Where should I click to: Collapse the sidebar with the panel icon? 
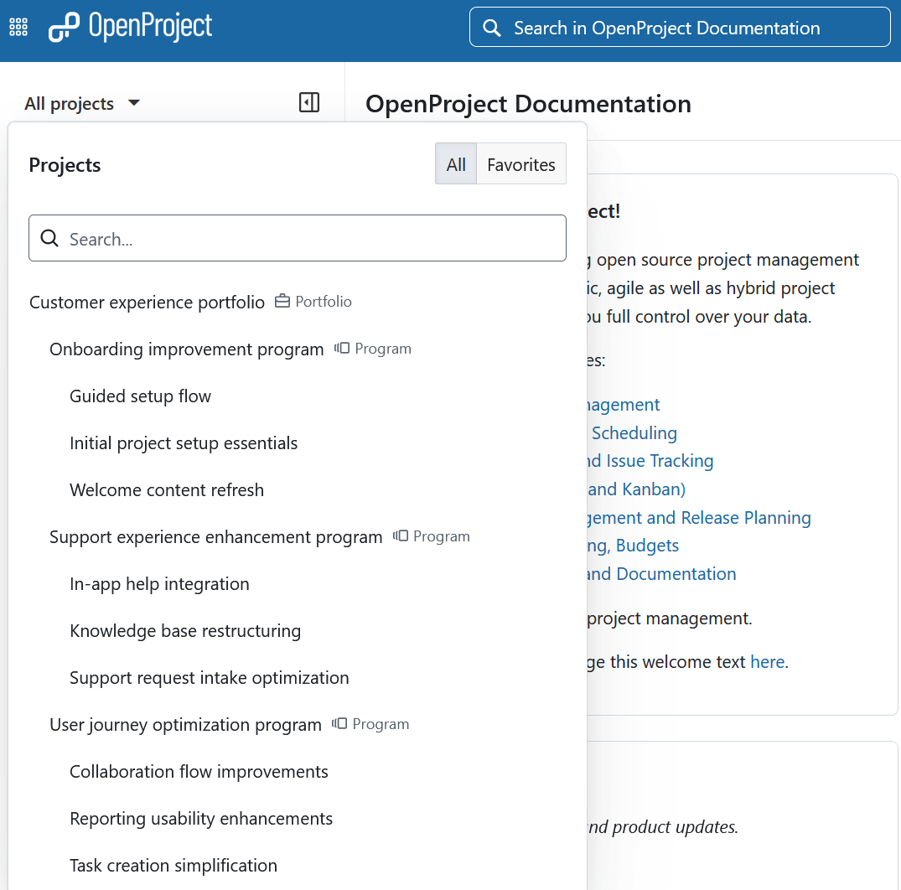tap(309, 103)
